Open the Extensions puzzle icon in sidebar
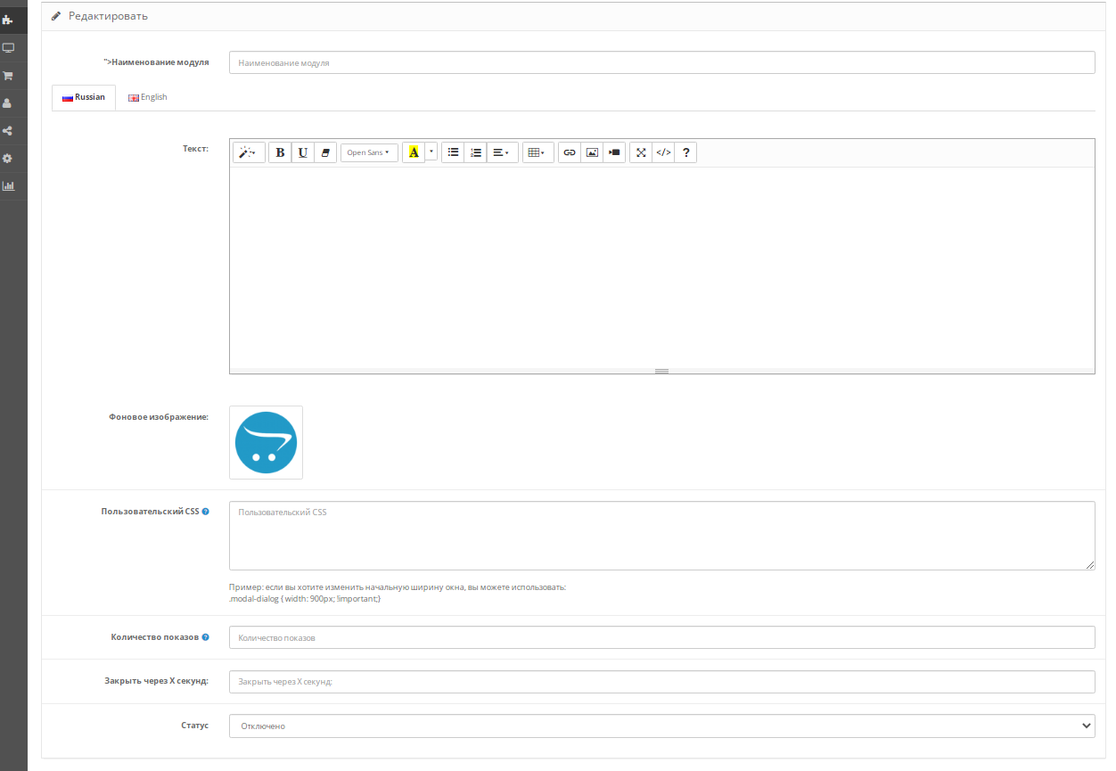Screen dimensions: 1116x771 (x=8, y=20)
